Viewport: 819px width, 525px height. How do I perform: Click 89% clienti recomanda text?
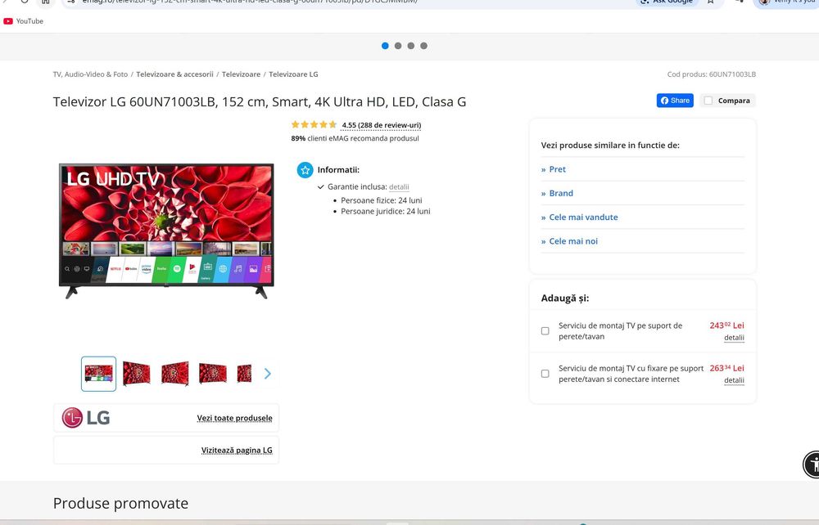[x=355, y=139]
